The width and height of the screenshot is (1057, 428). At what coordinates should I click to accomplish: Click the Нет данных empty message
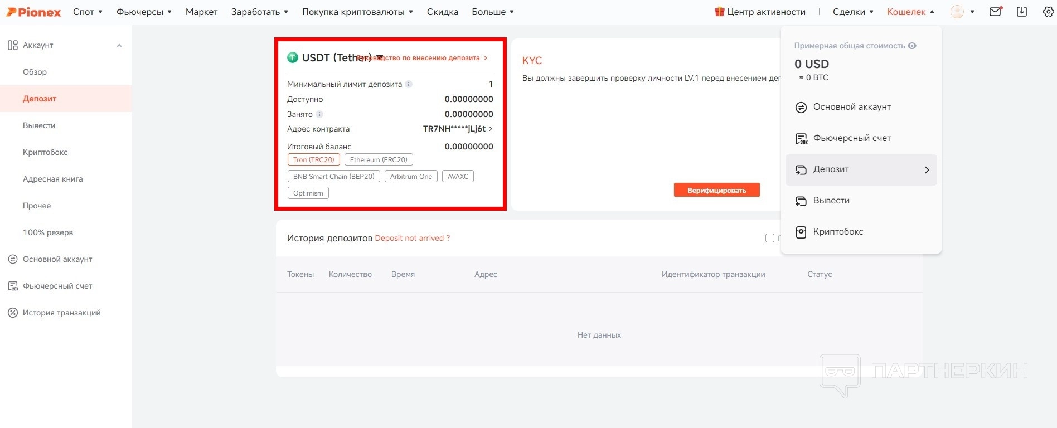[x=599, y=335]
